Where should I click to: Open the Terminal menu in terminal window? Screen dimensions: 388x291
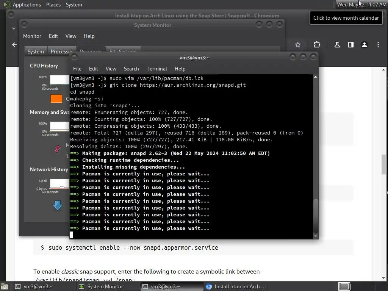tap(156, 69)
